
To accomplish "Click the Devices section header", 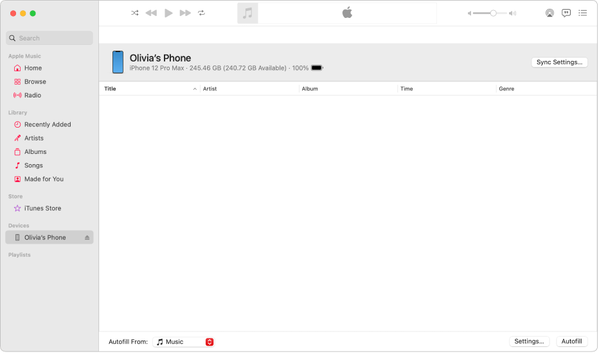I will pos(19,226).
